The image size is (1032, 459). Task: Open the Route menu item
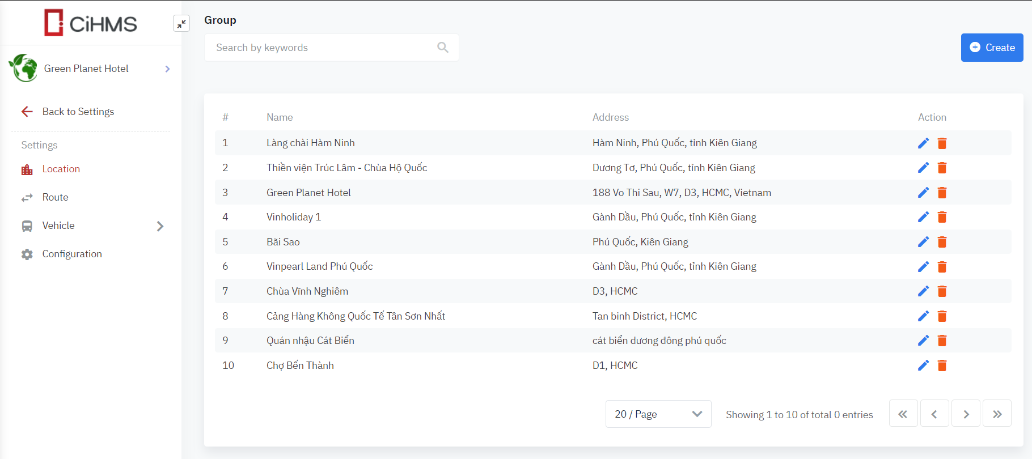55,197
